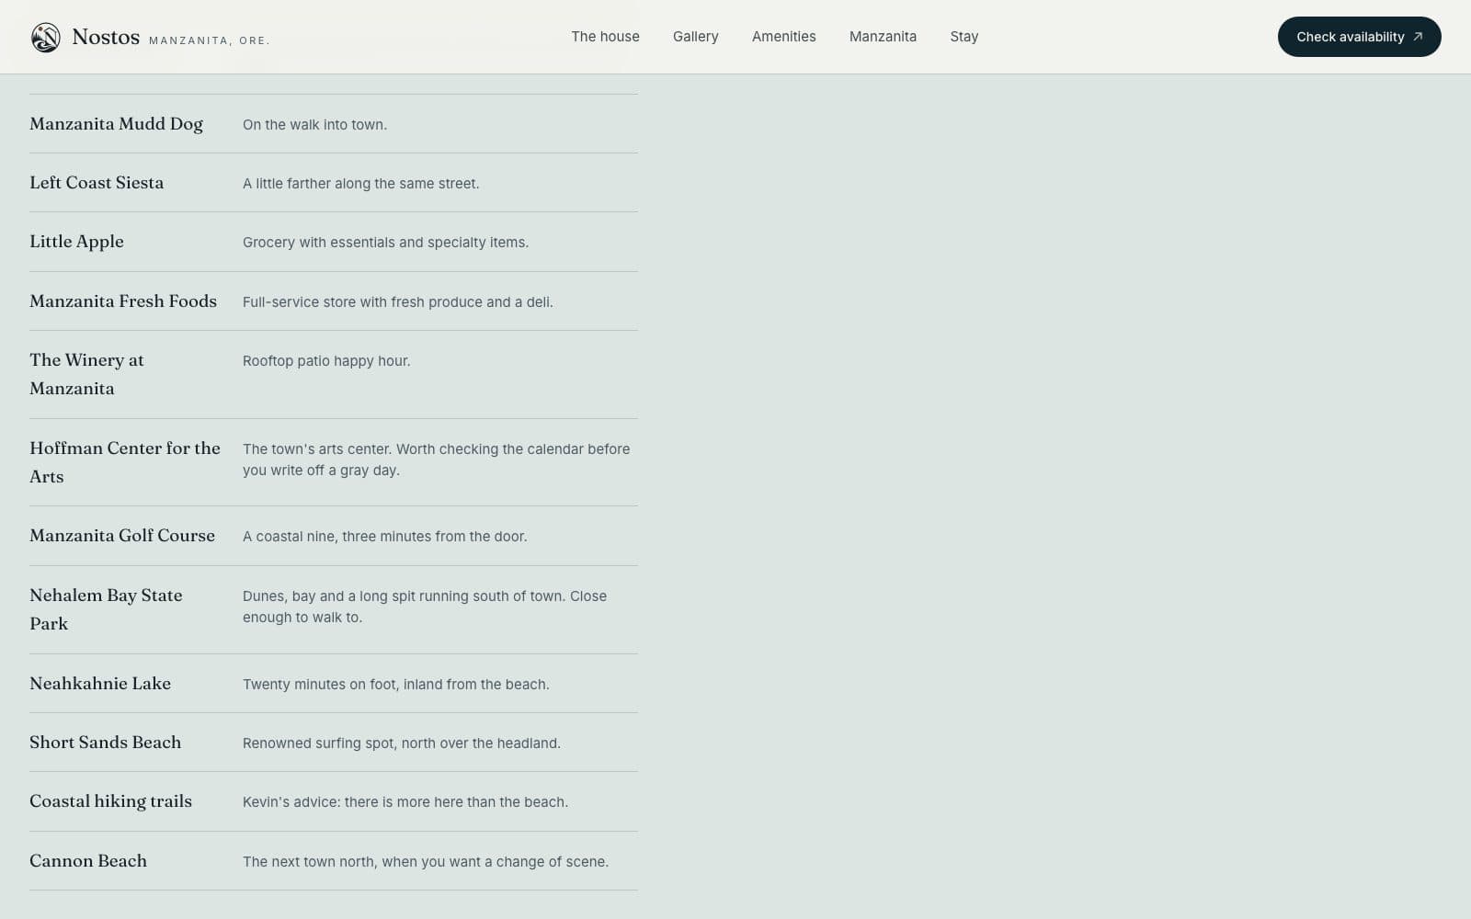This screenshot has height=919, width=1471.
Task: Select the Manzanita nav item
Action: pyautogui.click(x=883, y=37)
